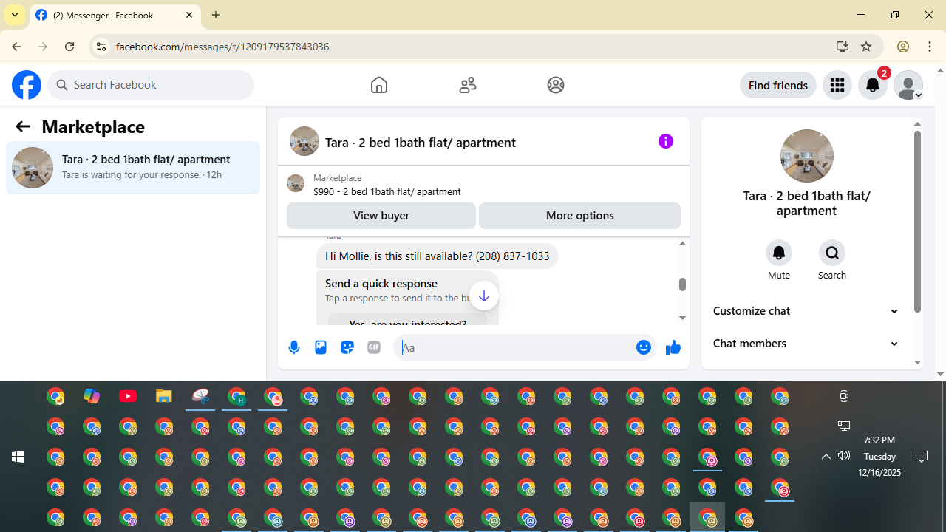Go to the Facebook Home feed icon

coord(379,85)
